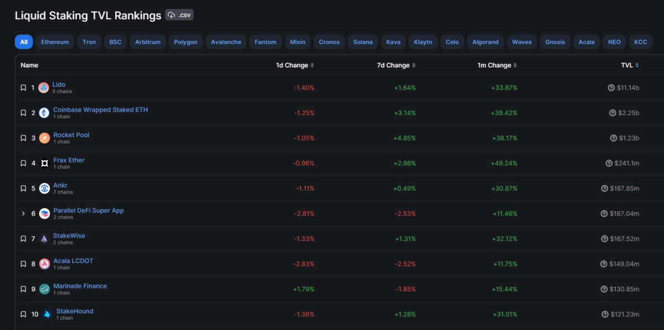Expand the Parallel DeFi Super App row
The width and height of the screenshot is (664, 330).
(x=23, y=213)
